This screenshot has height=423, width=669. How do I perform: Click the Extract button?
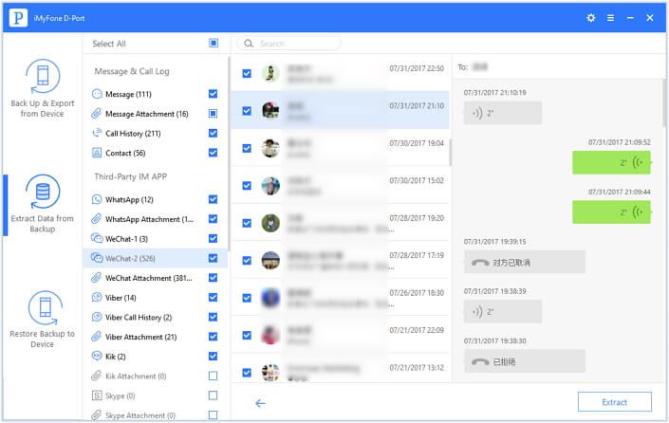tap(614, 402)
